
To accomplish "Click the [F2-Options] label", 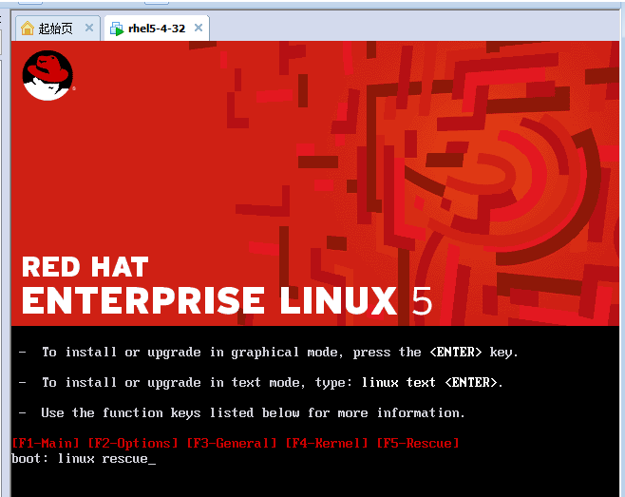I will pyautogui.click(x=133, y=443).
